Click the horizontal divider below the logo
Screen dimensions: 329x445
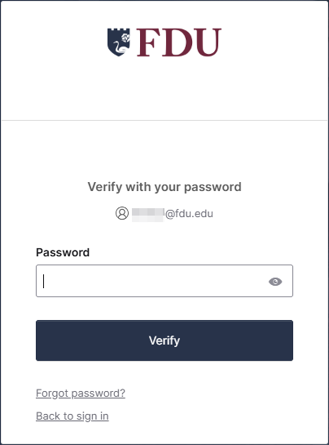[164, 121]
